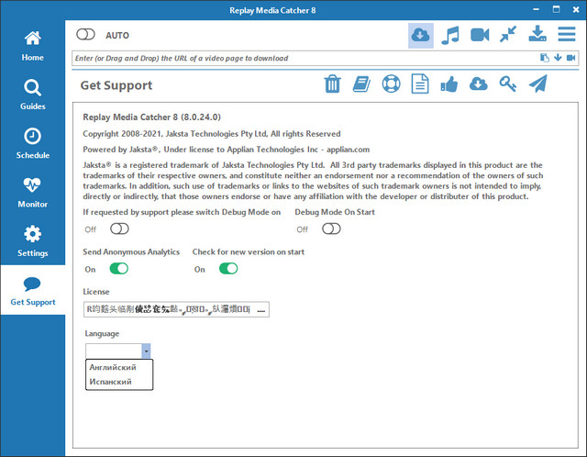Click the trash can icon in Get Support

click(332, 84)
